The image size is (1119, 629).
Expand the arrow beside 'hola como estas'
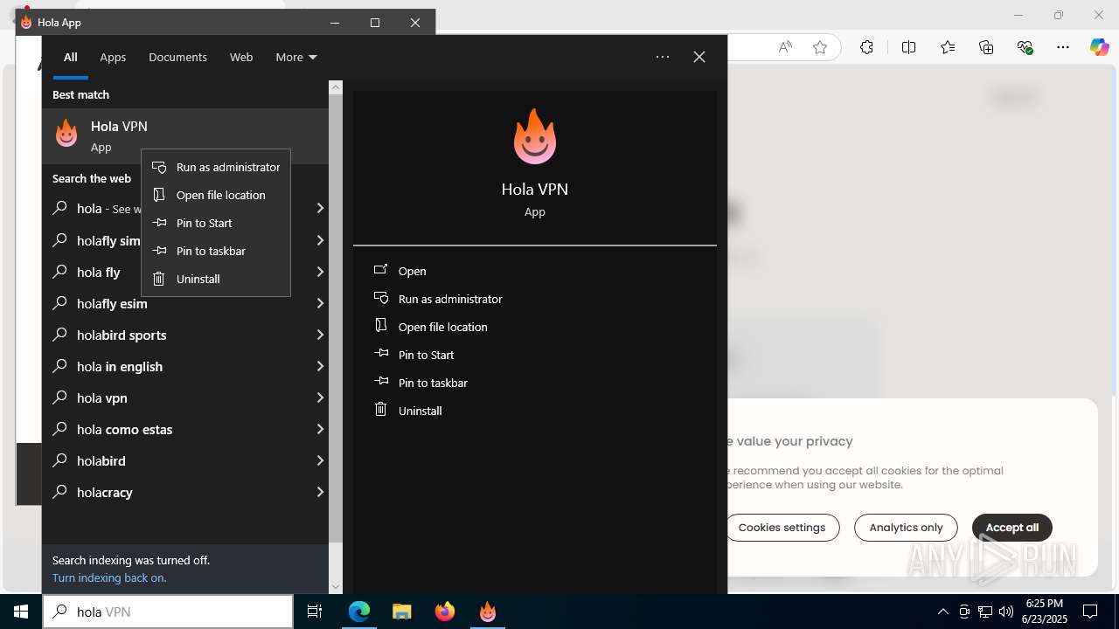tap(320, 429)
